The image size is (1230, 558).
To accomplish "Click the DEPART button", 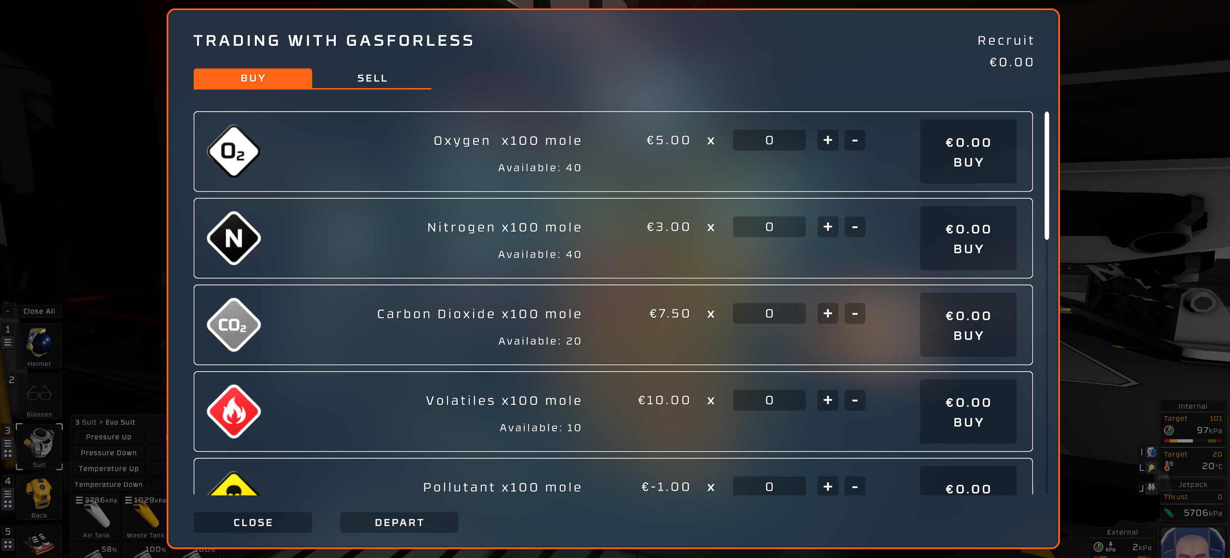I will tap(399, 522).
